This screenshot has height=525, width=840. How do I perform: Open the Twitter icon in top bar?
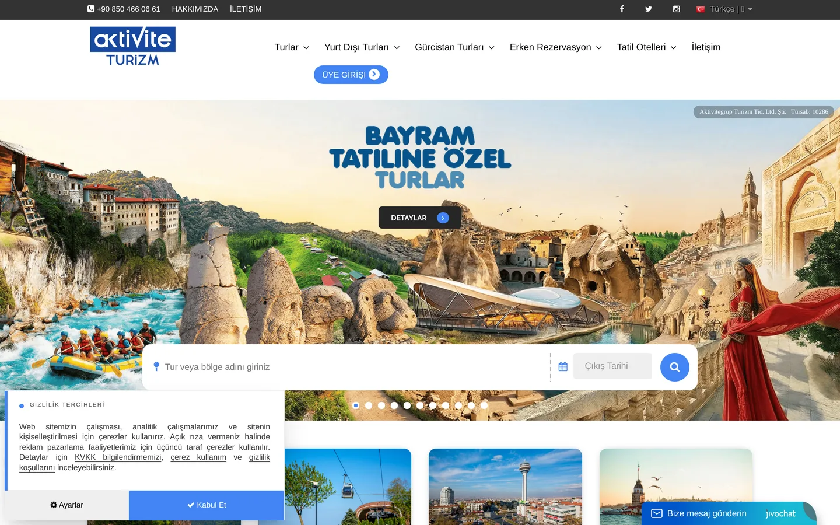click(x=649, y=9)
